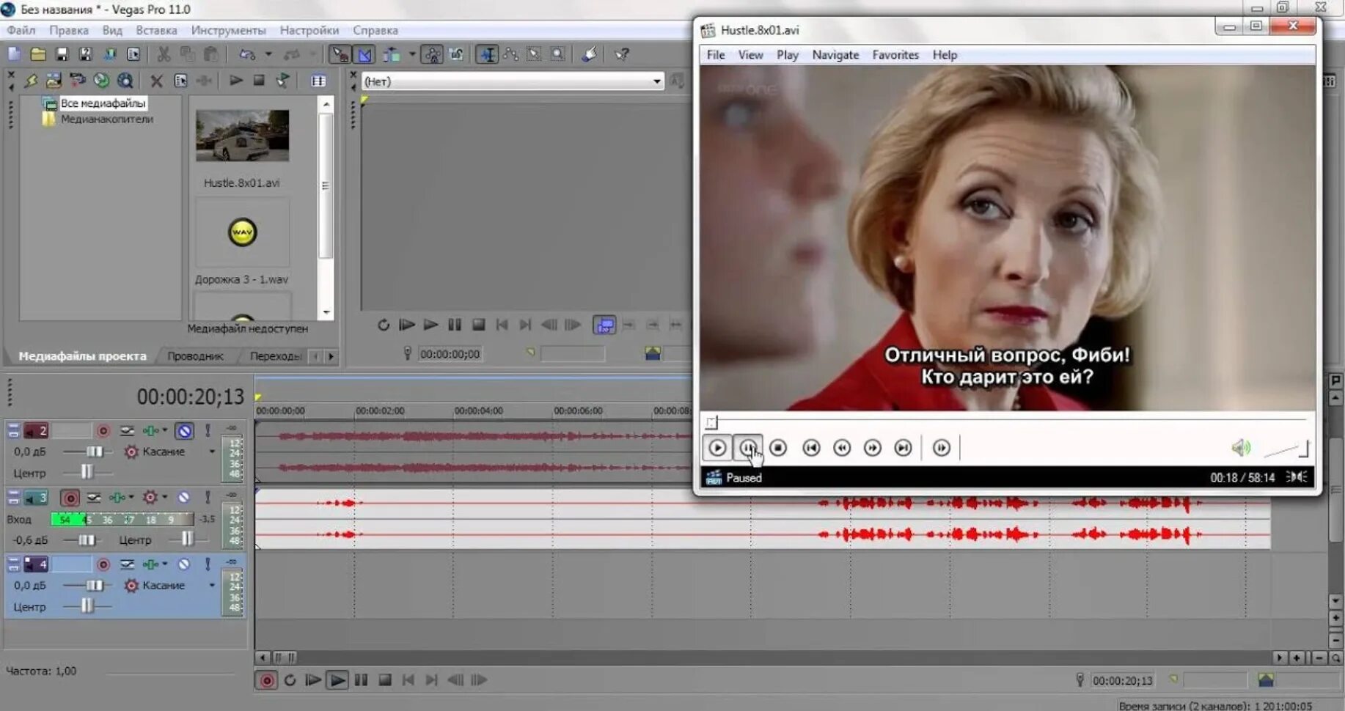Switch to the Проводник tab
This screenshot has width=1345, height=711.
point(195,355)
